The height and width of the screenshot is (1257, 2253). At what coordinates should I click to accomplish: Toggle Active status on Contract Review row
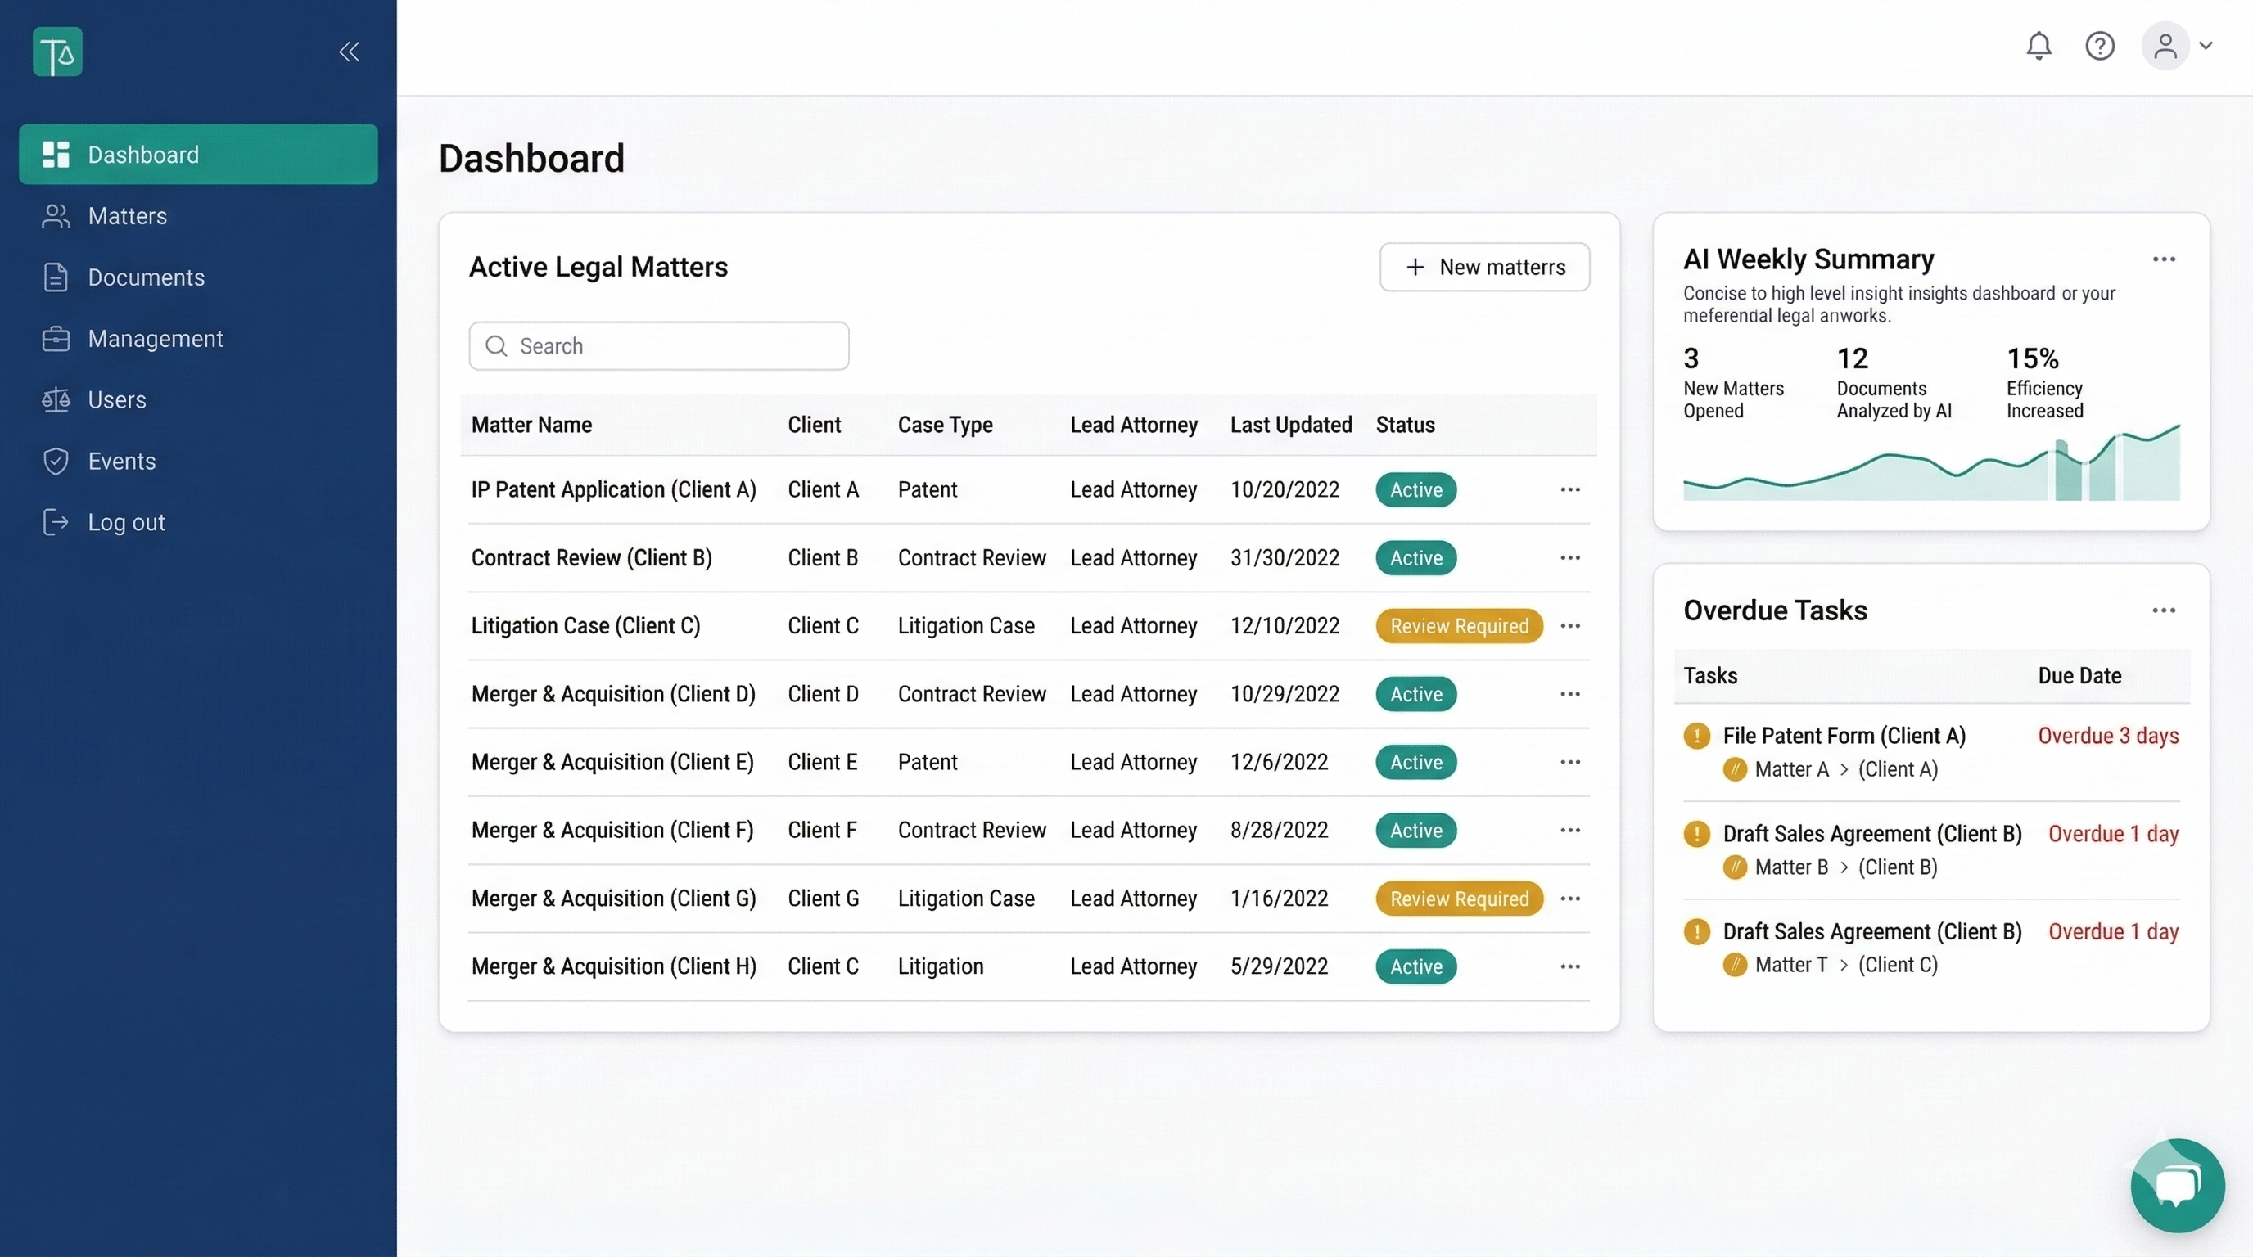pyautogui.click(x=1415, y=557)
